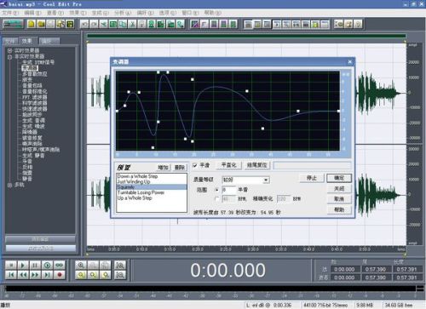
Task: Expand the 实时效果器 tree node
Action: (x=10, y=51)
